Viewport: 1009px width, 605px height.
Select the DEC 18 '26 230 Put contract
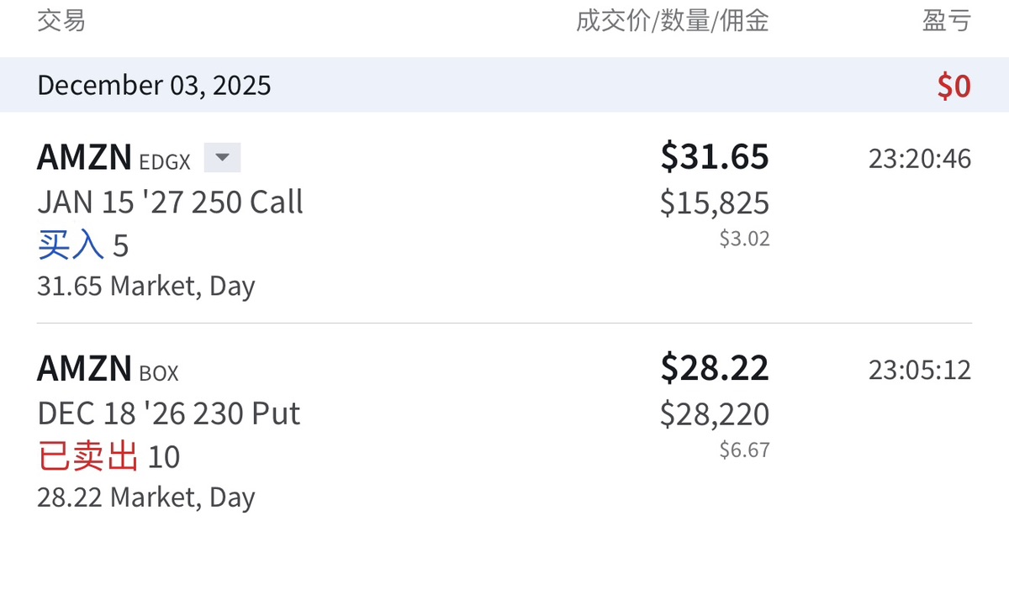pos(168,413)
